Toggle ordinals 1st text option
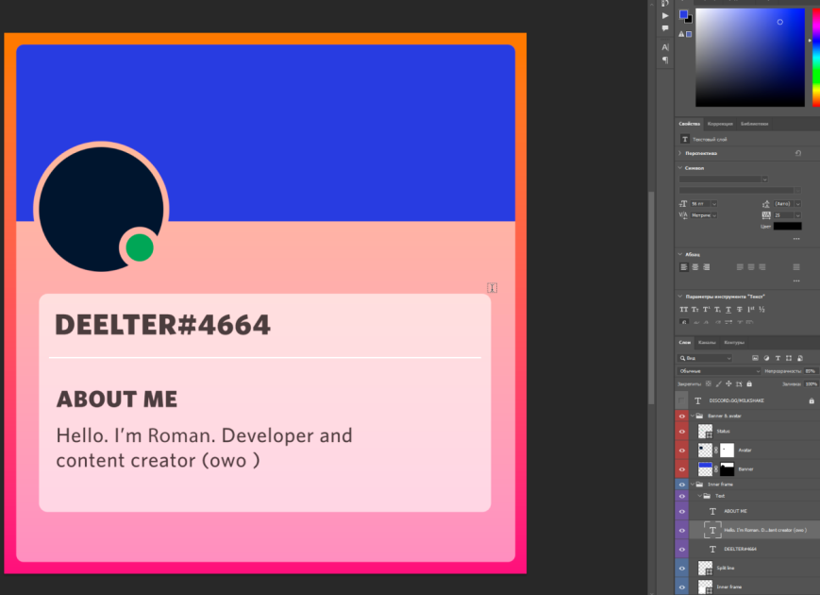This screenshot has width=820, height=595. pyautogui.click(x=751, y=309)
